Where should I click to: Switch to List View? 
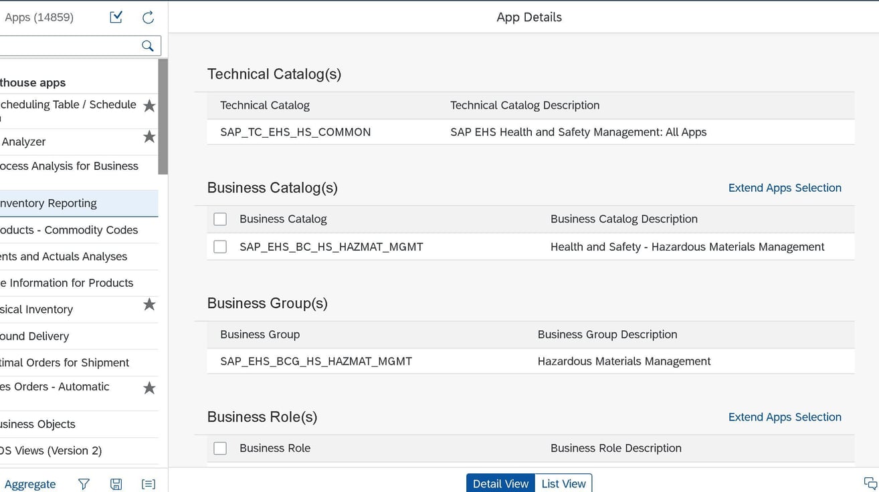pos(563,483)
